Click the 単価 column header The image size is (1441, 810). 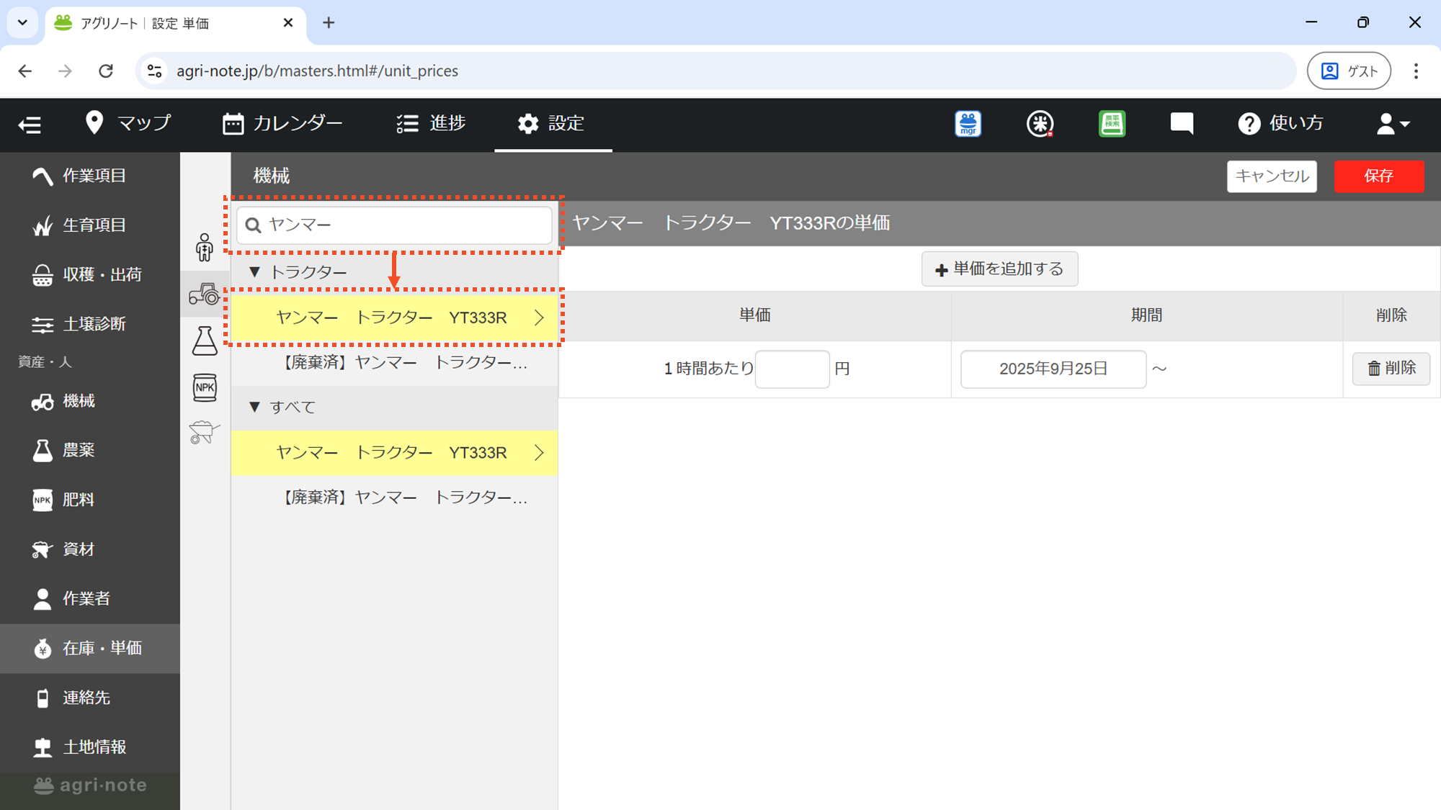click(x=754, y=315)
